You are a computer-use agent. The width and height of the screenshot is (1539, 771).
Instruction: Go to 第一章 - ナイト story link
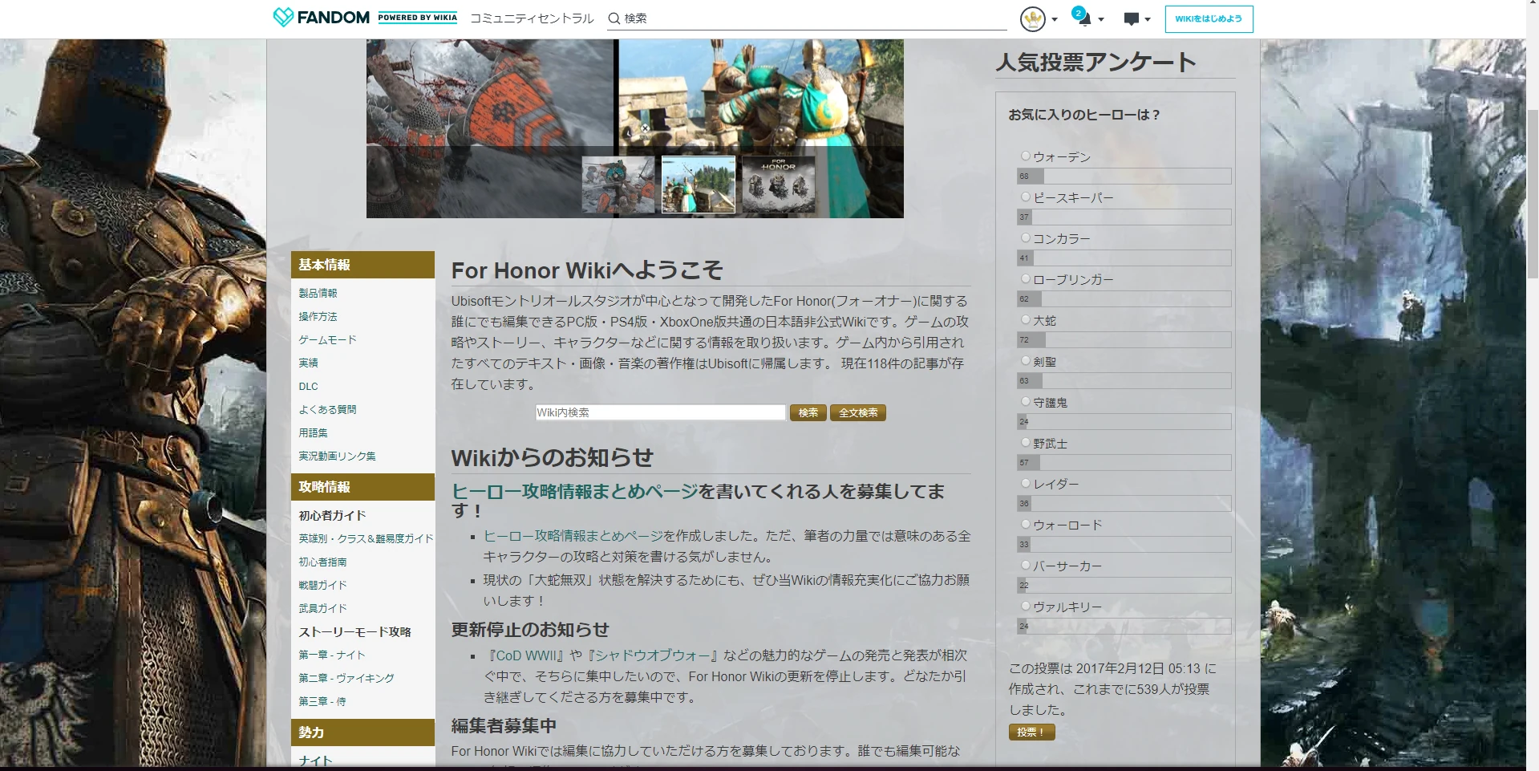(331, 655)
